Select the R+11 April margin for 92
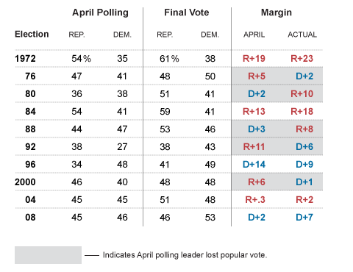This screenshot has width=353, height=272. [254, 147]
